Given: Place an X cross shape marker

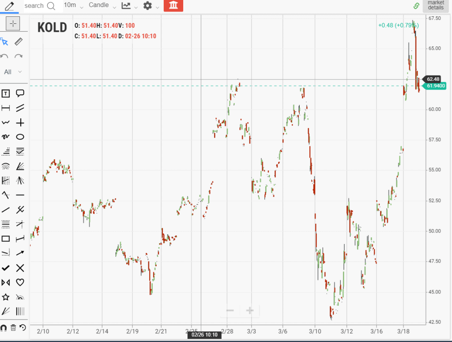Looking at the screenshot, I should pyautogui.click(x=20, y=268).
